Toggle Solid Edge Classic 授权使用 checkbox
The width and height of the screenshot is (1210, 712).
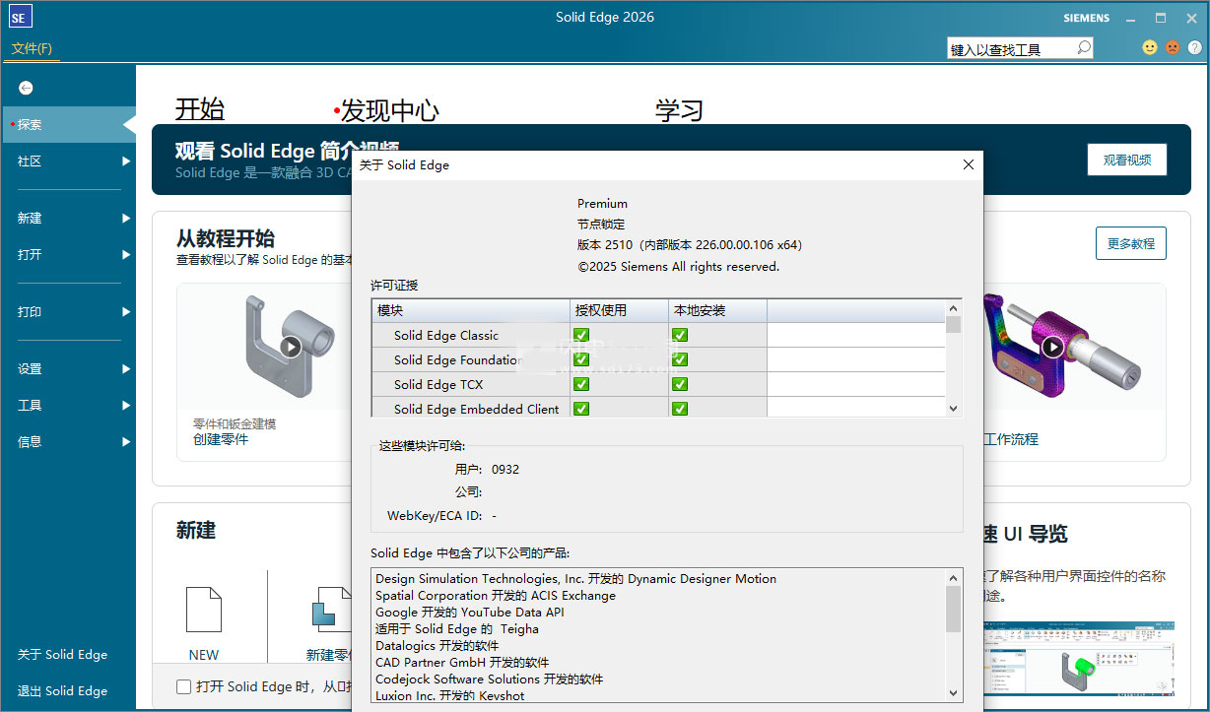583,335
